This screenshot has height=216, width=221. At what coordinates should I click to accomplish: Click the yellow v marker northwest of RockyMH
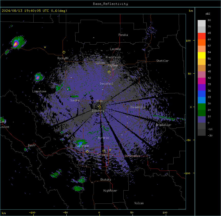(45, 47)
